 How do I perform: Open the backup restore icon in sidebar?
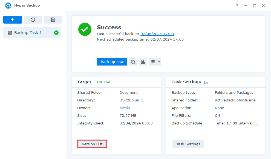(33, 19)
